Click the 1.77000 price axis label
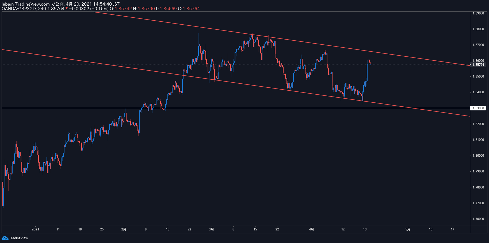The width and height of the screenshot is (489, 243). (478, 203)
